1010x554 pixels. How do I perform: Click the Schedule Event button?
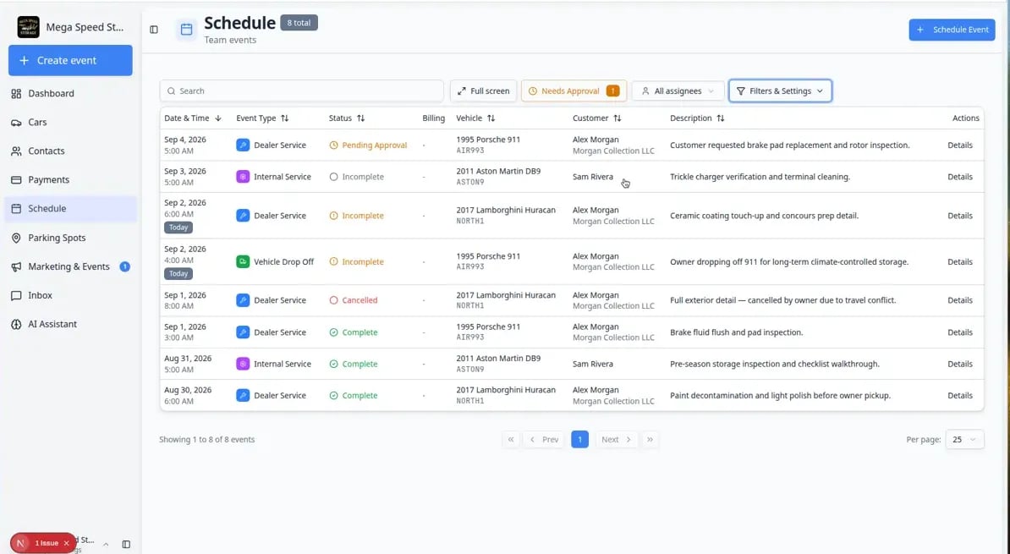[952, 30]
